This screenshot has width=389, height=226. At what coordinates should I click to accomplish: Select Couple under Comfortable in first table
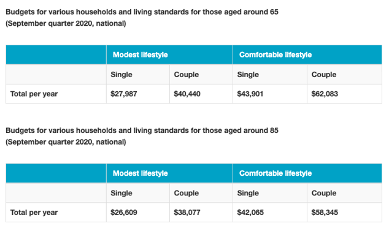point(324,75)
